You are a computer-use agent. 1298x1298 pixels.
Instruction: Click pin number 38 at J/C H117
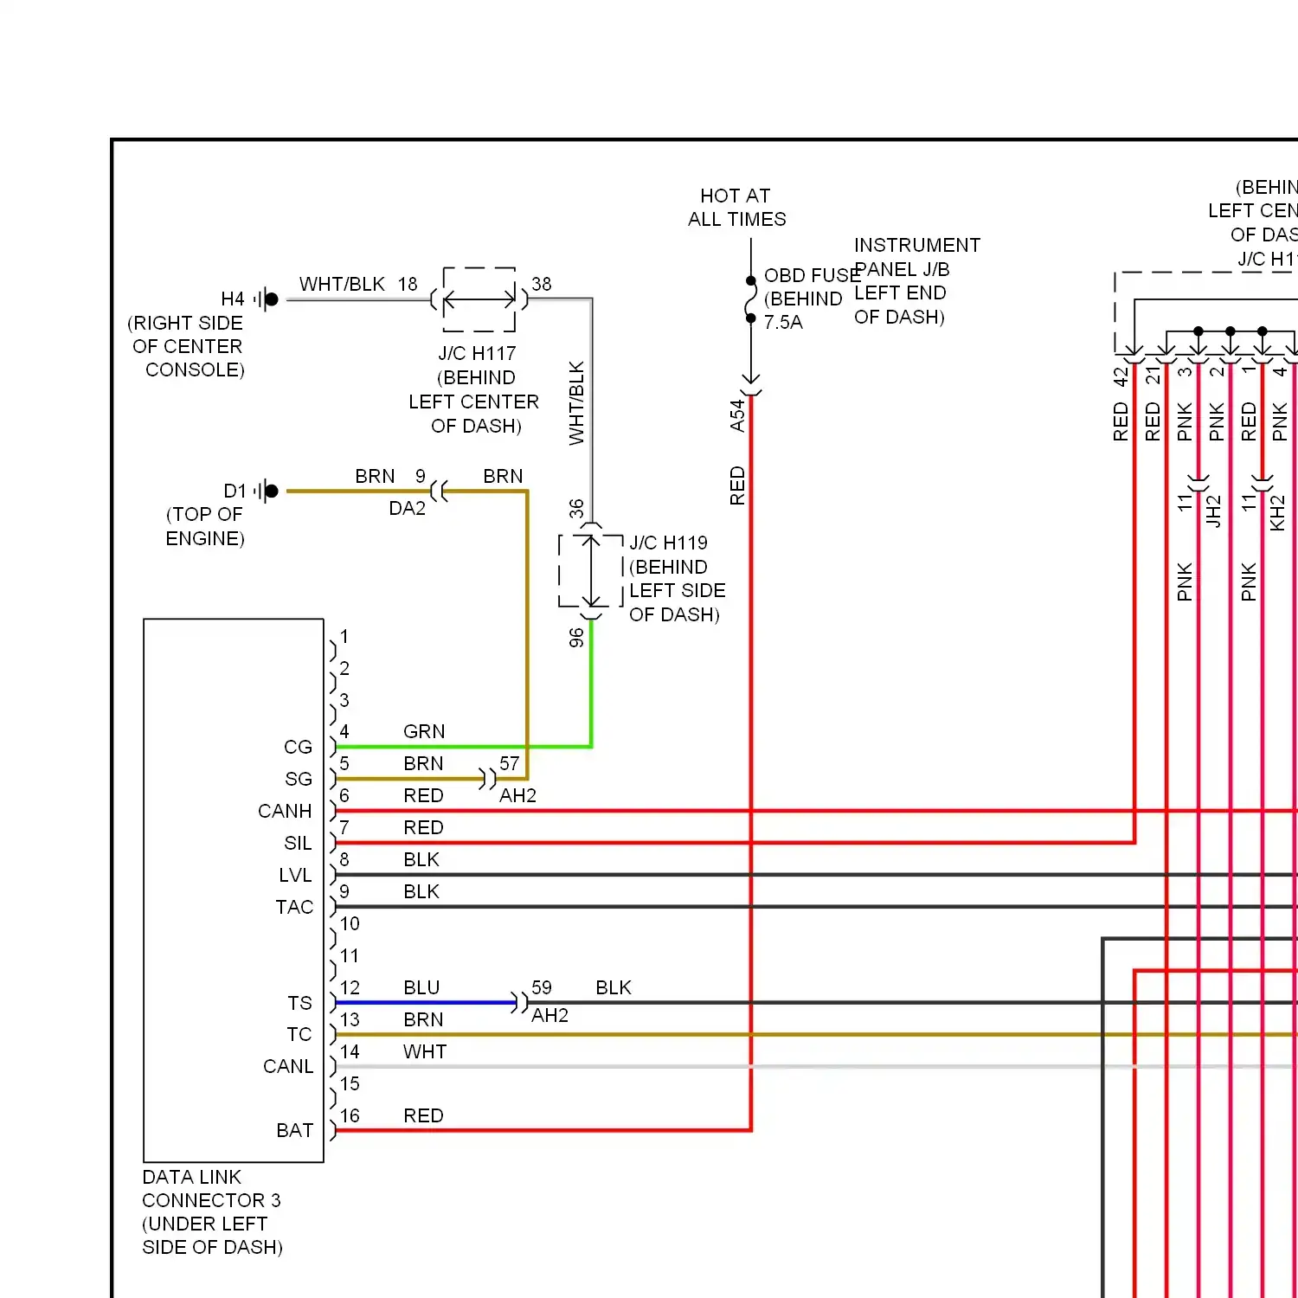(x=542, y=284)
